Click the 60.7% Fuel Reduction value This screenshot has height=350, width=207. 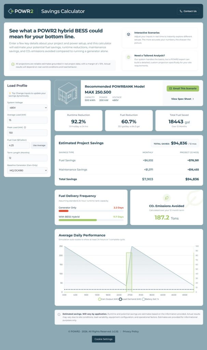tap(129, 122)
